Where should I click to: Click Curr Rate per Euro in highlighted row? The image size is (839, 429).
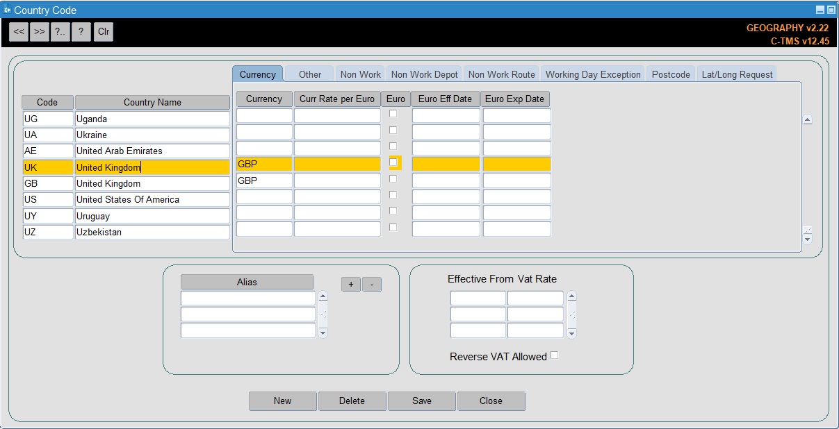coord(337,164)
